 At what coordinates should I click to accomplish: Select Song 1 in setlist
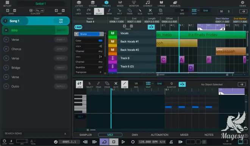pyautogui.click(x=35, y=21)
